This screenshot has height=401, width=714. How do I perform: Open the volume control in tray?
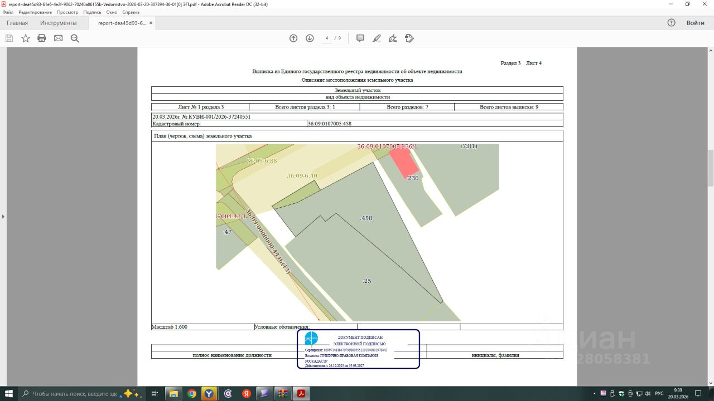point(648,393)
